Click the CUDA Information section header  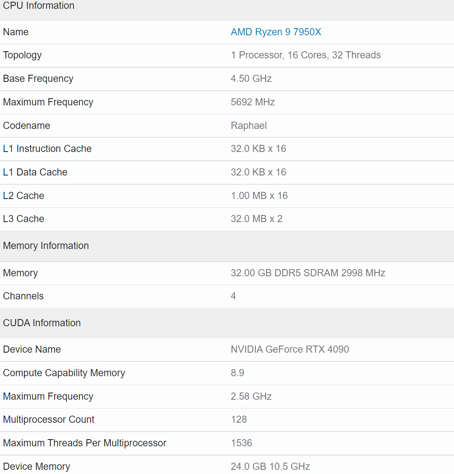tap(42, 323)
